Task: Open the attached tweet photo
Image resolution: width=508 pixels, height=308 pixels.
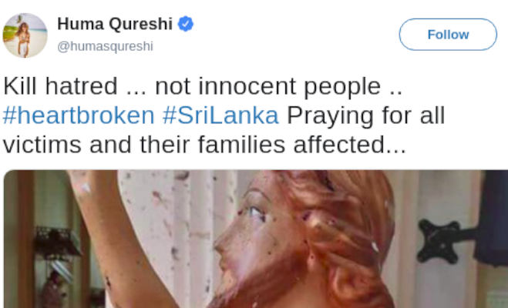Action: click(256, 239)
